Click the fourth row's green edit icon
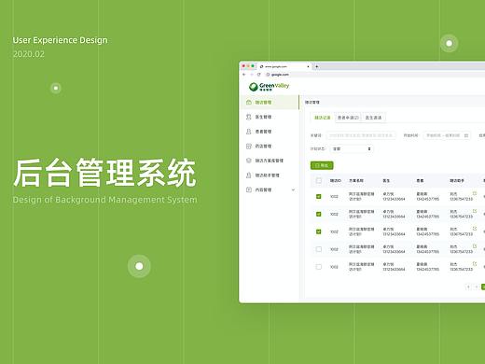The width and height of the screenshot is (485, 364). (x=475, y=246)
